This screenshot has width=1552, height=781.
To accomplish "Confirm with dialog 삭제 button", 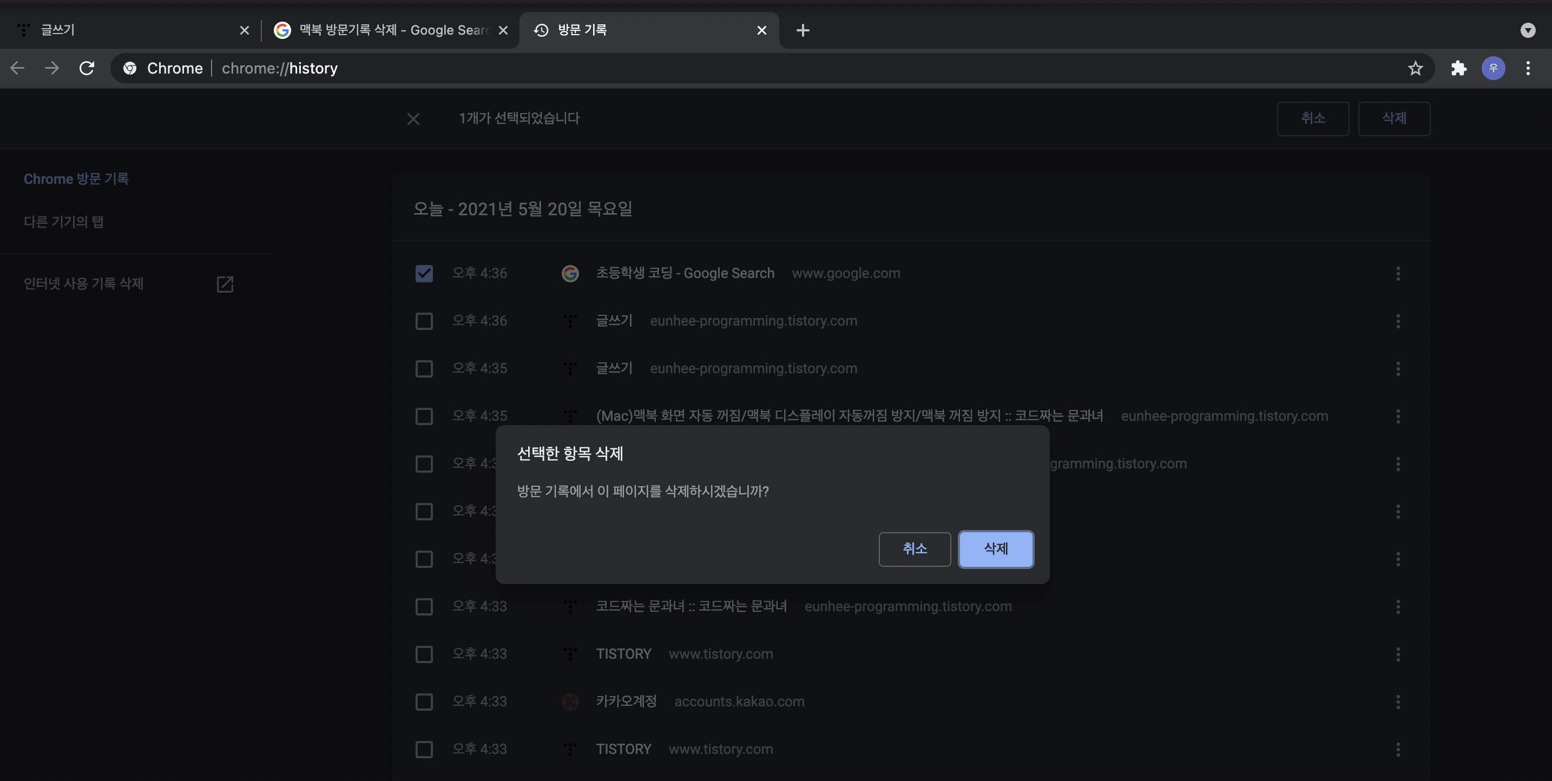I will 996,548.
